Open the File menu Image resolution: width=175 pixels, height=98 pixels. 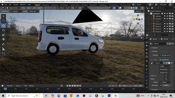click(x=6, y=5)
